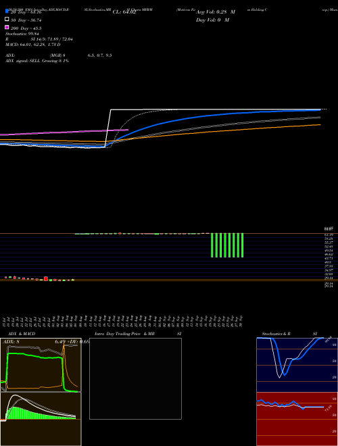Image resolution: width=338 pixels, height=446 pixels.
Task: Click inside the ADX indicator chart
Action: click(x=41, y=365)
